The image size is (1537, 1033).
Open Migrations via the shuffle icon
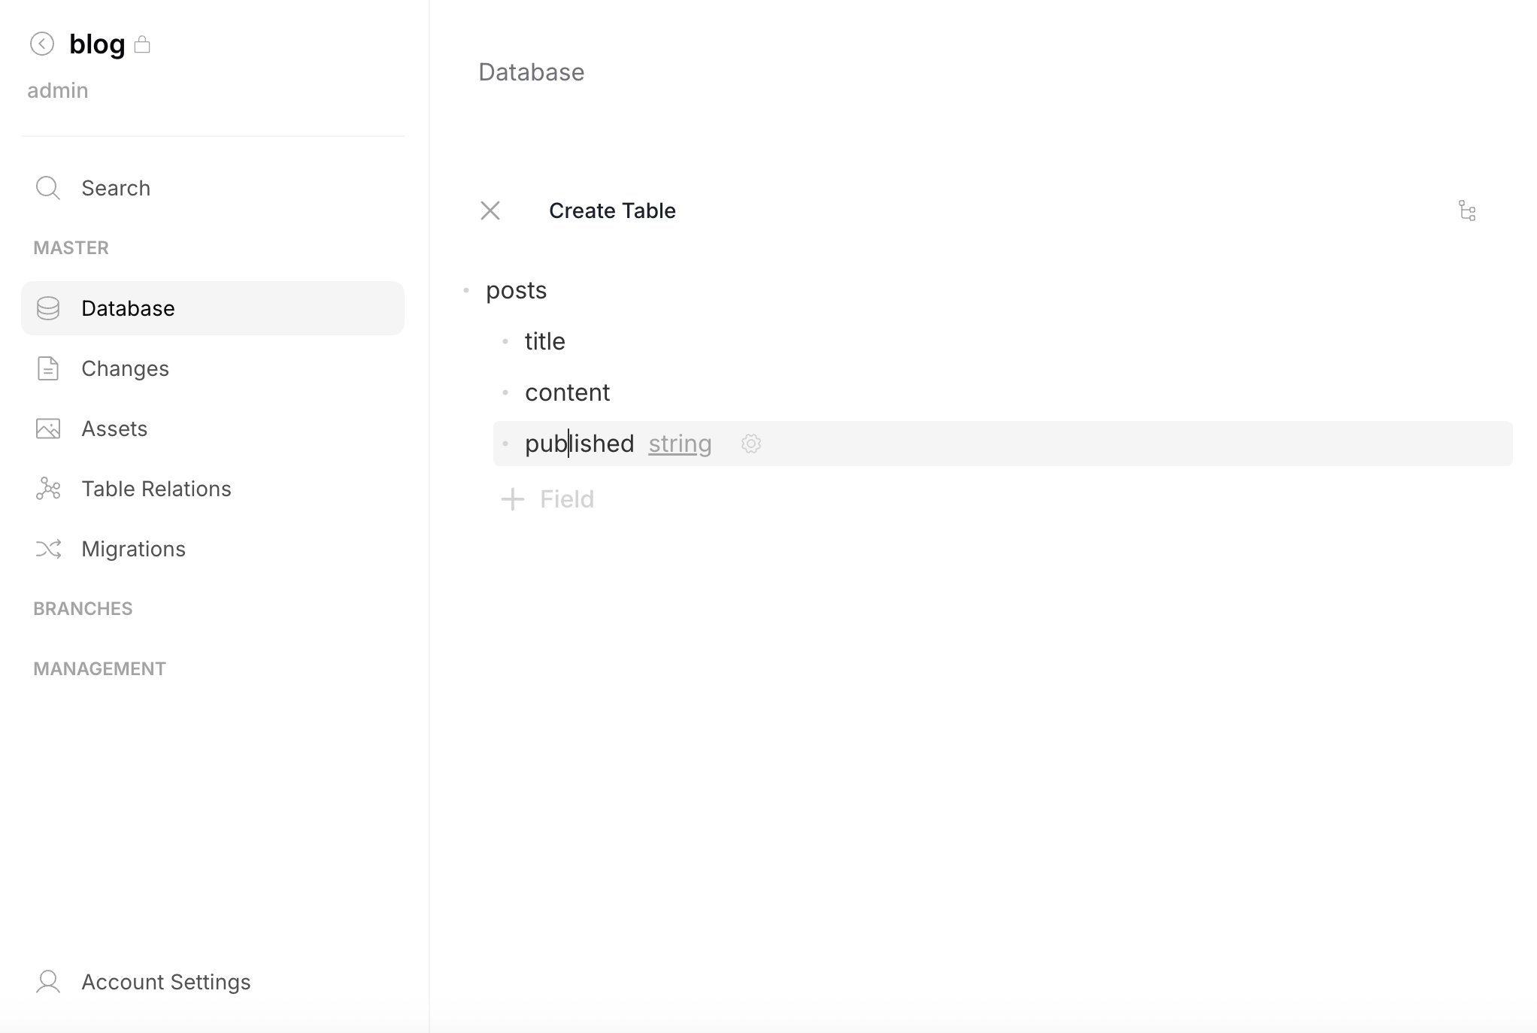[x=47, y=548]
